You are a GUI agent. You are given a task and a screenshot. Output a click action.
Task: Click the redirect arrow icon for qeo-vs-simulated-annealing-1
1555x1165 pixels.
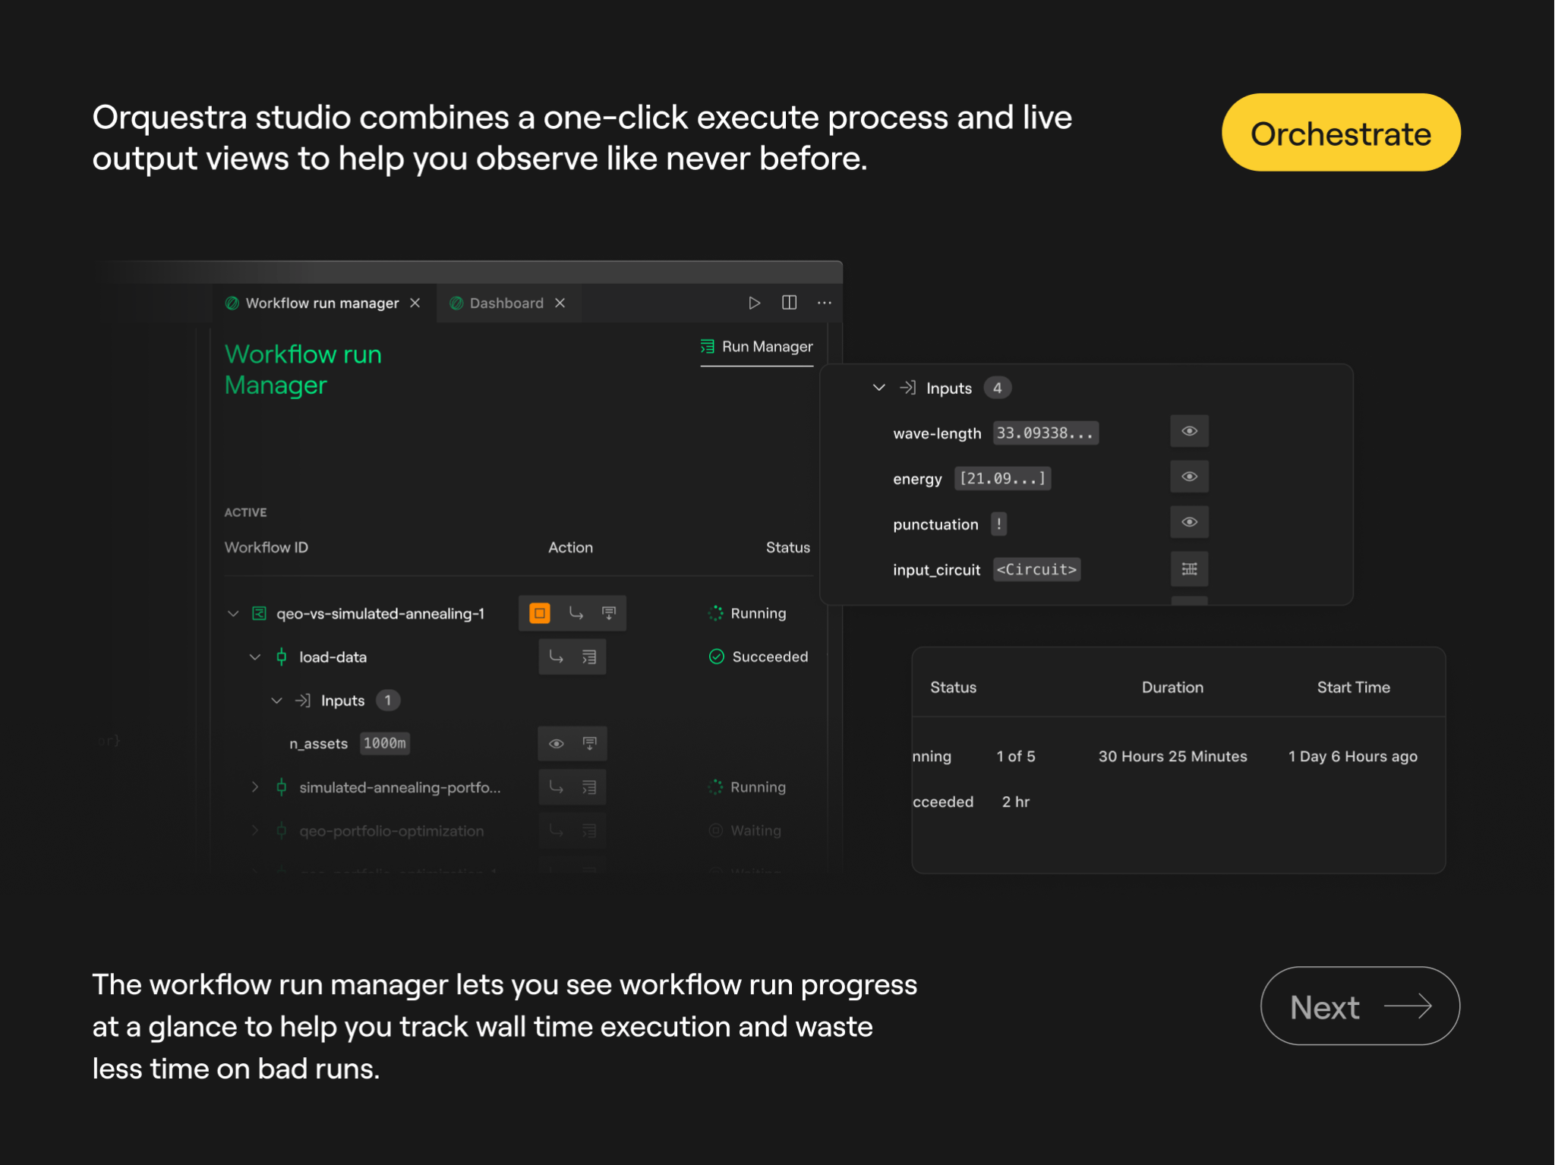(576, 613)
